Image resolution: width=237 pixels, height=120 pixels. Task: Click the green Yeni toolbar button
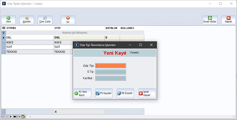[9, 20]
